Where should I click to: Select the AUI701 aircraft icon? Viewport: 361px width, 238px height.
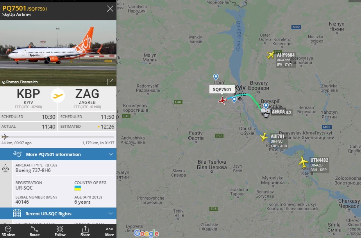264,137
